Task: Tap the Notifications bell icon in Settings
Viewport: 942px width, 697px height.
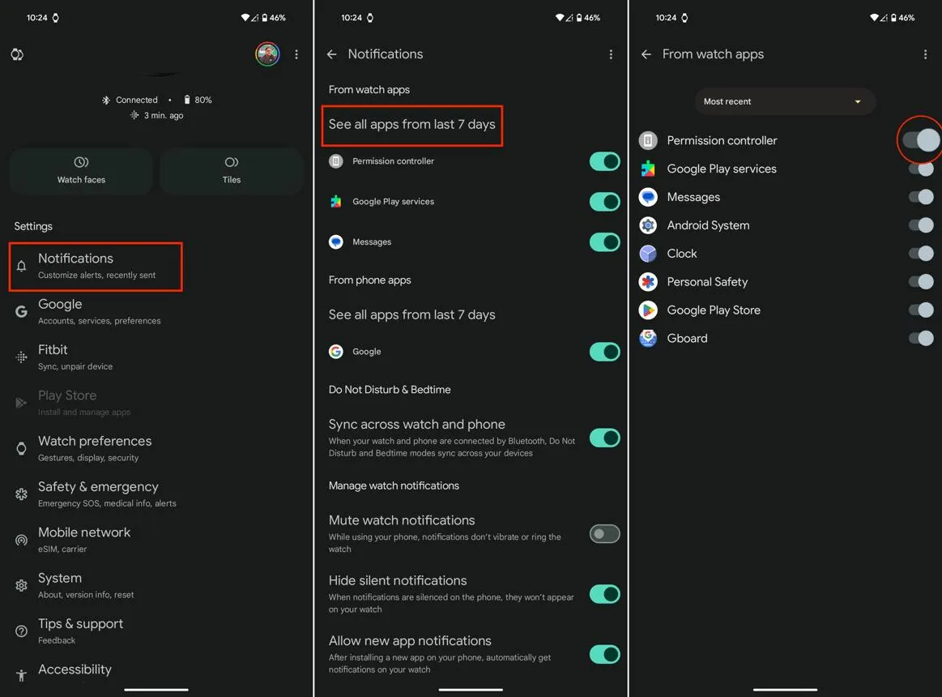Action: pyautogui.click(x=22, y=266)
